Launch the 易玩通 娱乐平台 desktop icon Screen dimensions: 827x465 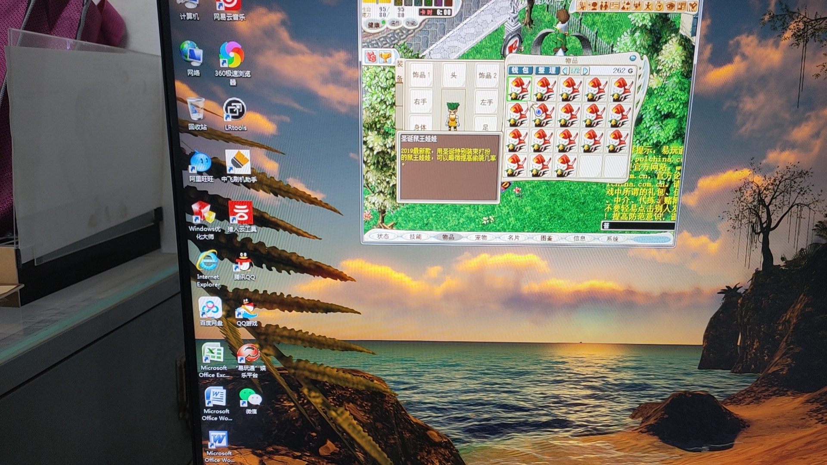click(x=250, y=361)
